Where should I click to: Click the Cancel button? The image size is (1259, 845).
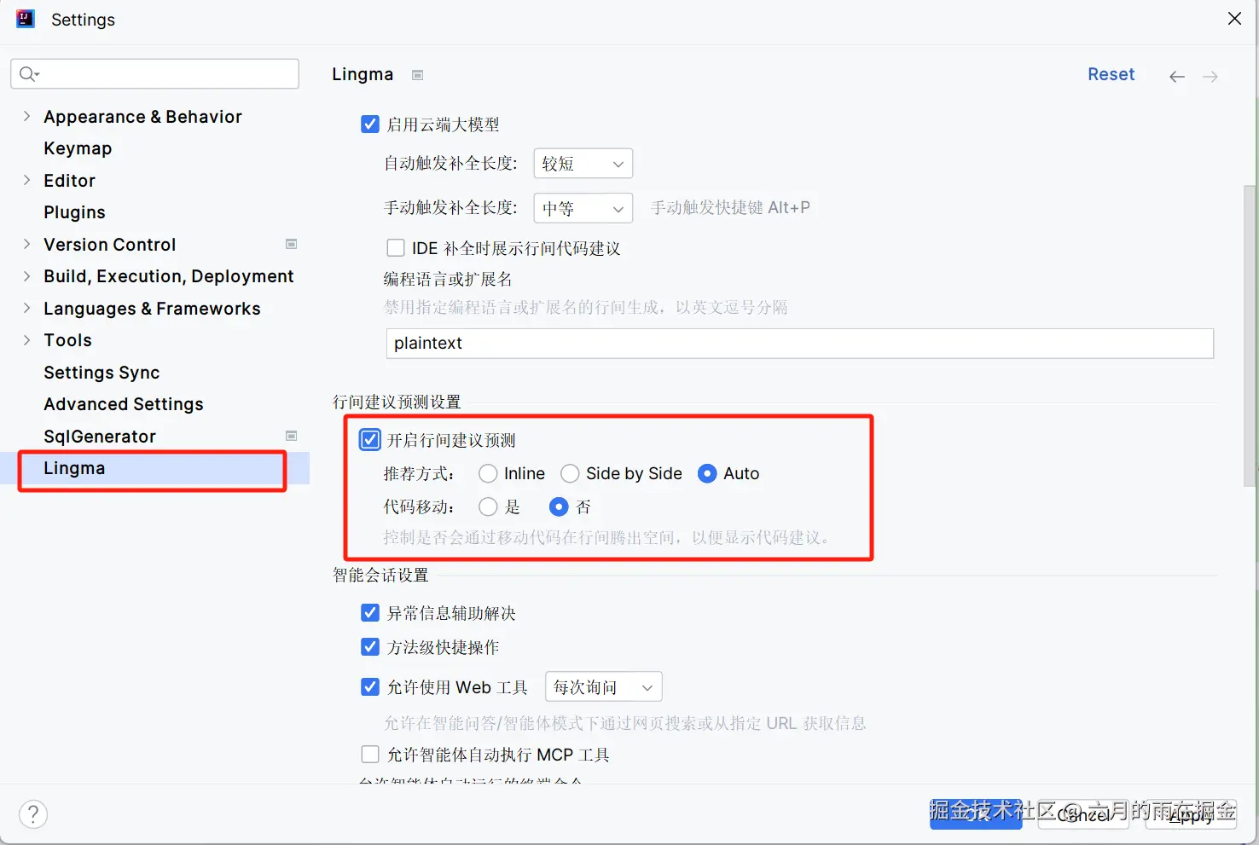pyautogui.click(x=1083, y=814)
